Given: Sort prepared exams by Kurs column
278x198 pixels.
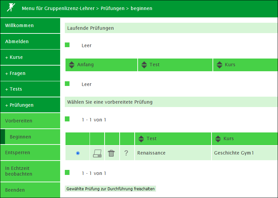Looking at the screenshot, I should pyautogui.click(x=218, y=139).
